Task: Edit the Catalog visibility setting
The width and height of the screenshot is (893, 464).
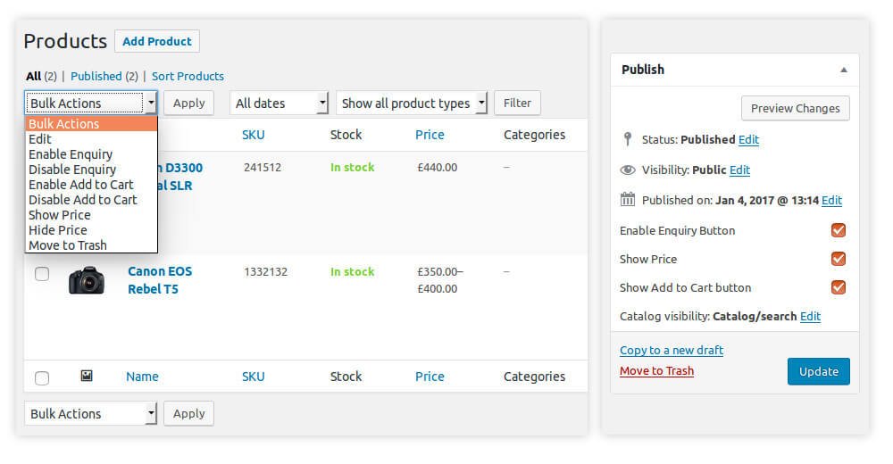Action: [x=810, y=316]
